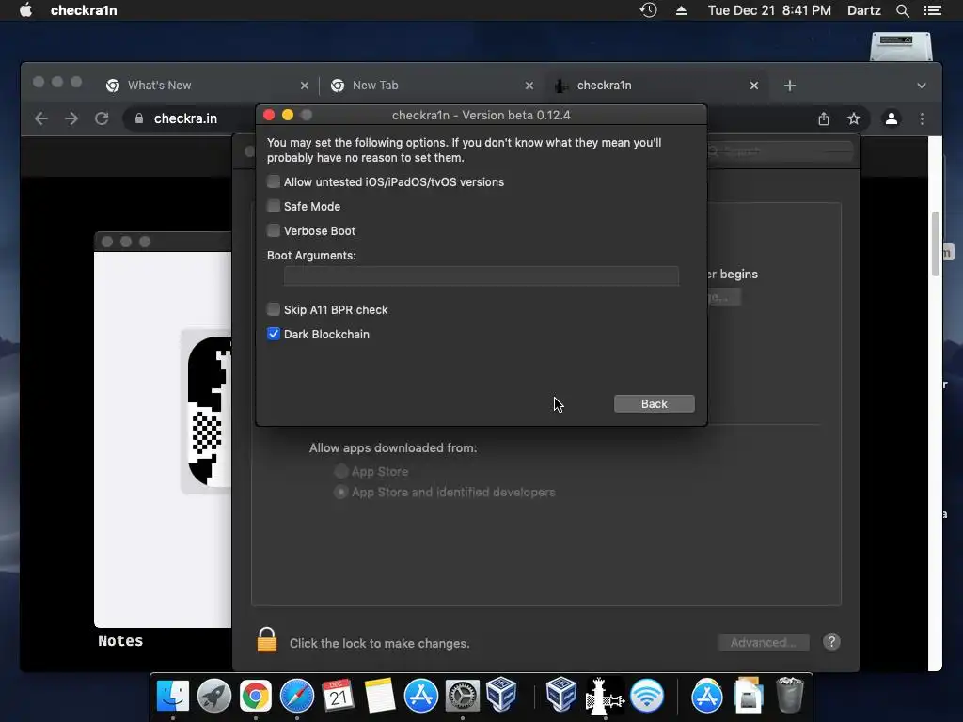Enable the Verbose Boot checkbox

click(274, 231)
